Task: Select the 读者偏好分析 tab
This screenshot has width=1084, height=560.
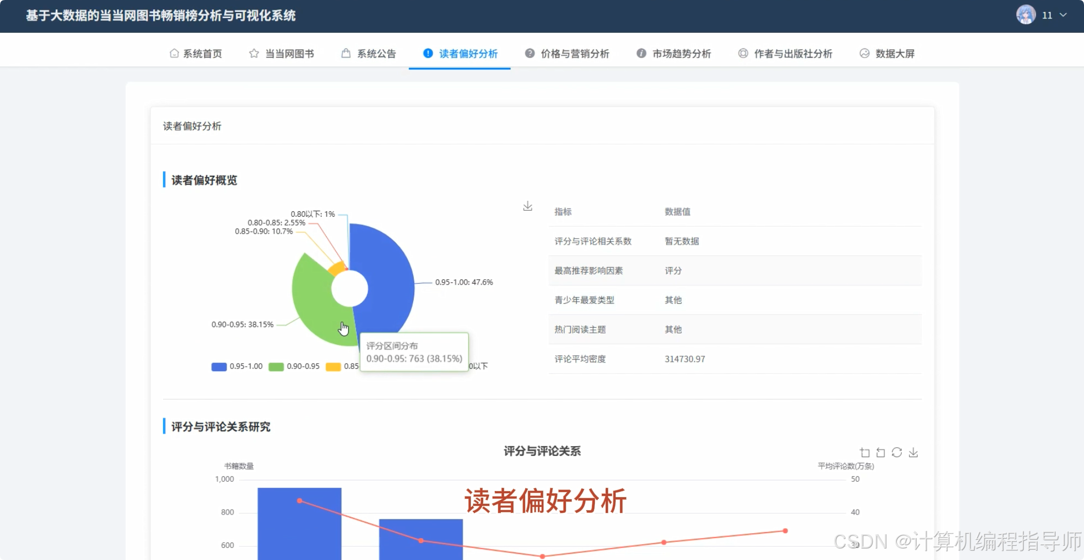Action: pyautogui.click(x=460, y=54)
